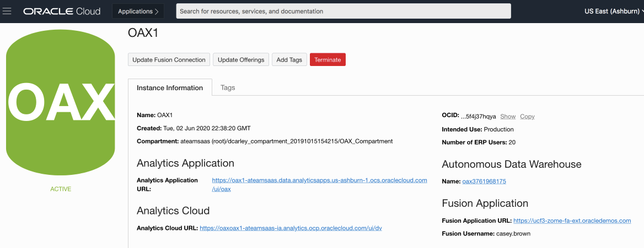Open the hamburger navigation menu

7,11
